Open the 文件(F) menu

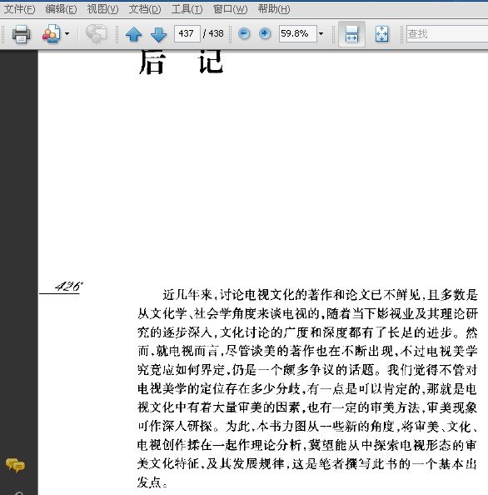(x=19, y=9)
